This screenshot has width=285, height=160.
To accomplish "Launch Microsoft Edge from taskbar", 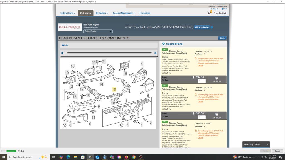I will [68, 157].
